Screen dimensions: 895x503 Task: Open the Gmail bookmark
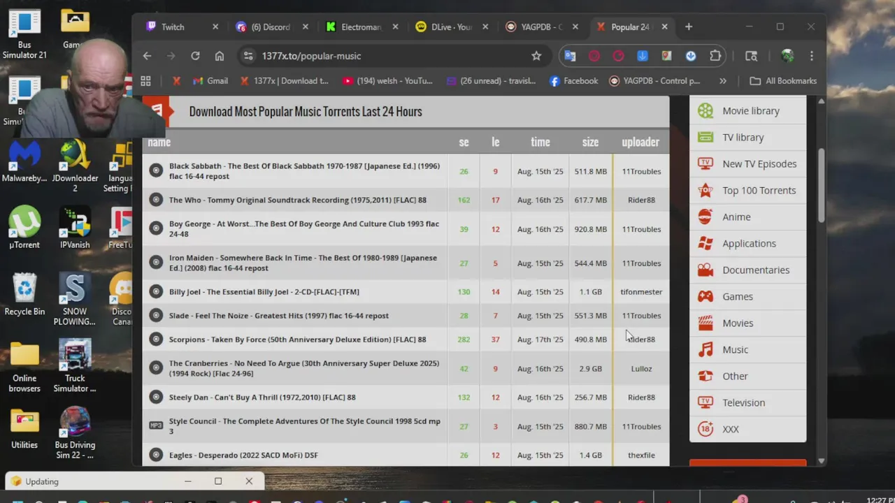pos(210,81)
